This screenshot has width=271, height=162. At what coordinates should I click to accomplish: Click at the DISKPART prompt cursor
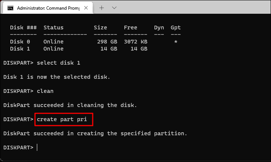(x=37, y=148)
